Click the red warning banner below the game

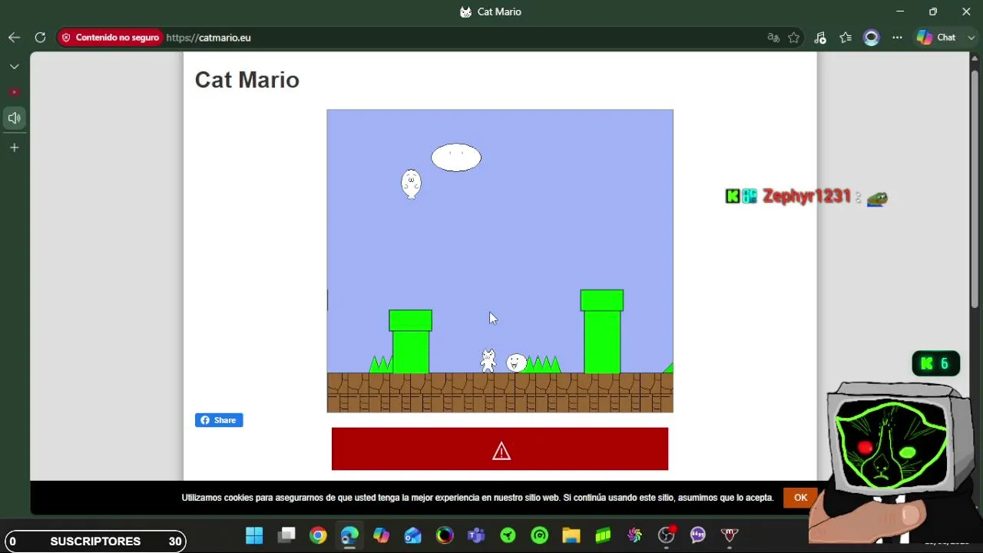tap(500, 449)
